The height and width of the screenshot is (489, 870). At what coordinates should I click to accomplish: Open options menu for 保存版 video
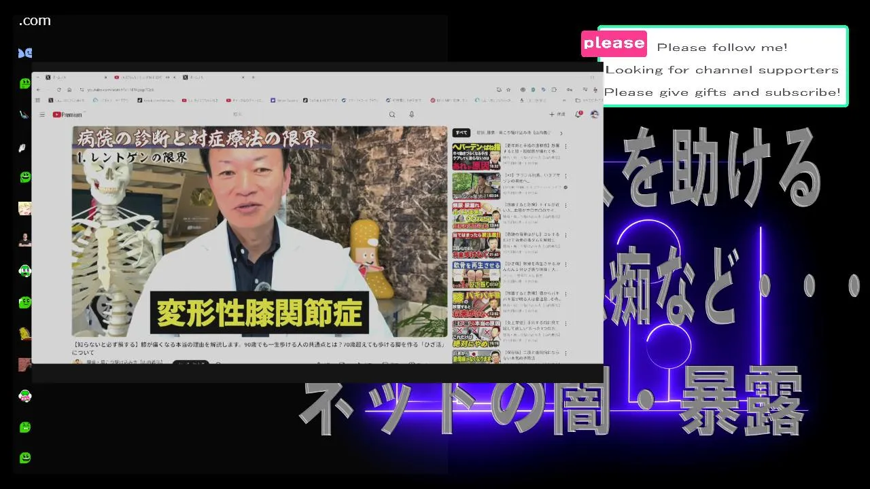click(x=565, y=354)
